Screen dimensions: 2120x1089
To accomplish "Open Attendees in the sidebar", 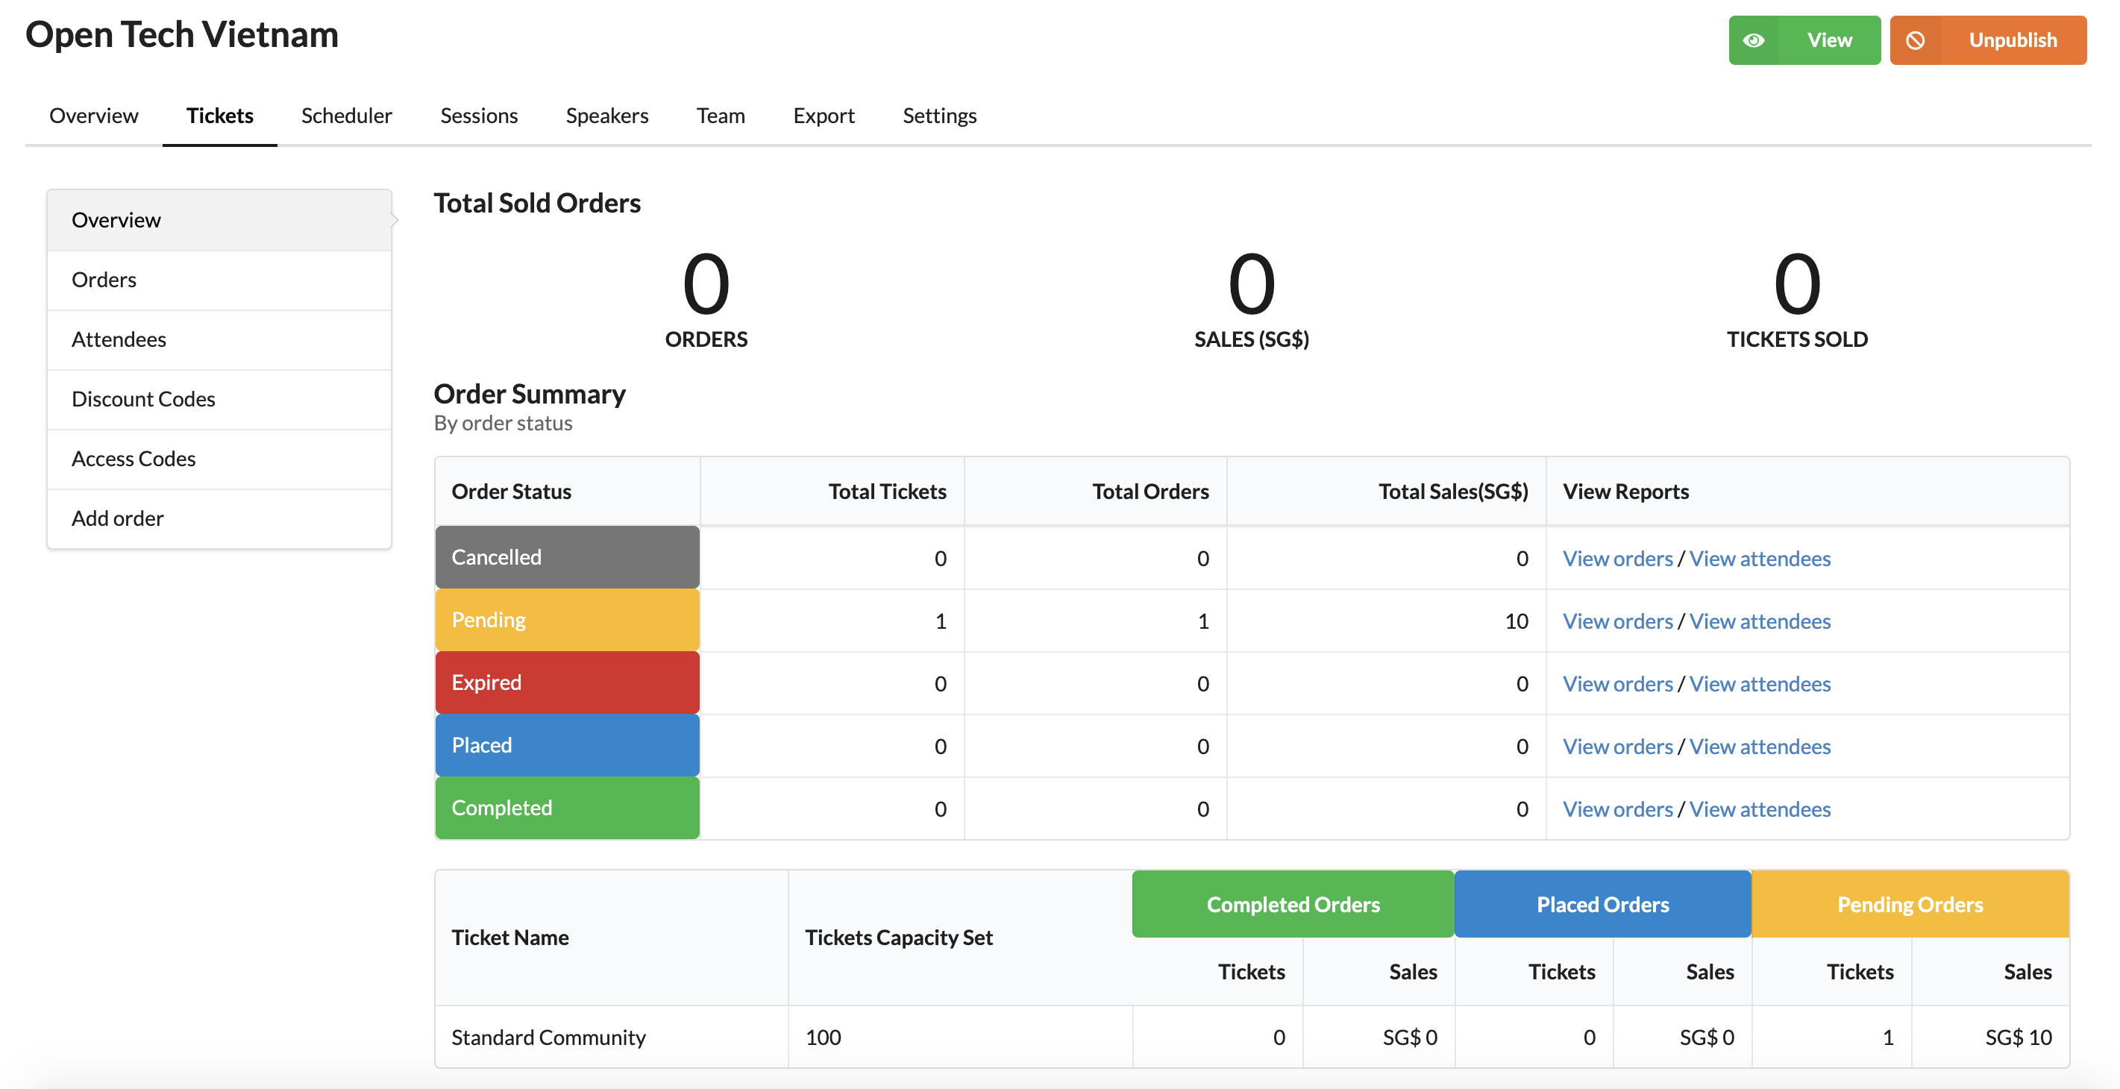I will click(219, 339).
